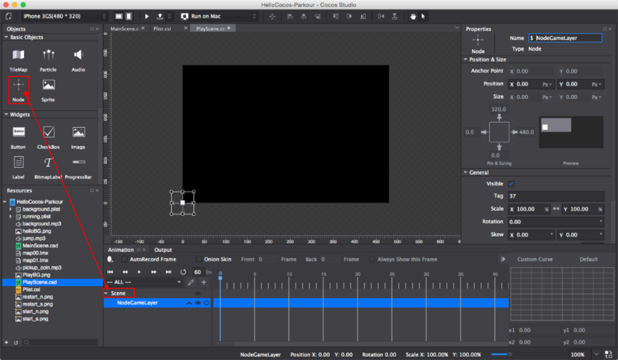
Task: Switch to portrait orientation icon
Action: (x=129, y=16)
